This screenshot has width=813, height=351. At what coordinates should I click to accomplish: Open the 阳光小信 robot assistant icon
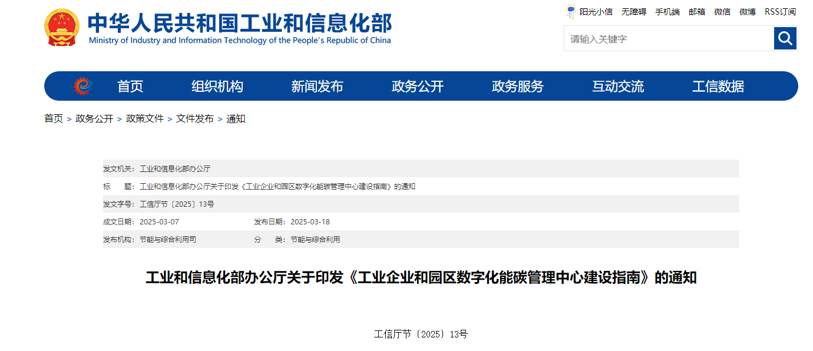571,11
